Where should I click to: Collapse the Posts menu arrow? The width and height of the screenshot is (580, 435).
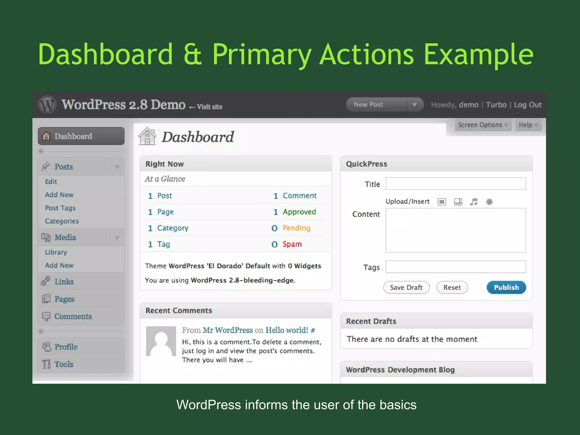point(117,167)
